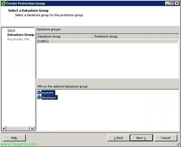
Task: Minimize the Create Protection Group window
Action: (x=167, y=3)
